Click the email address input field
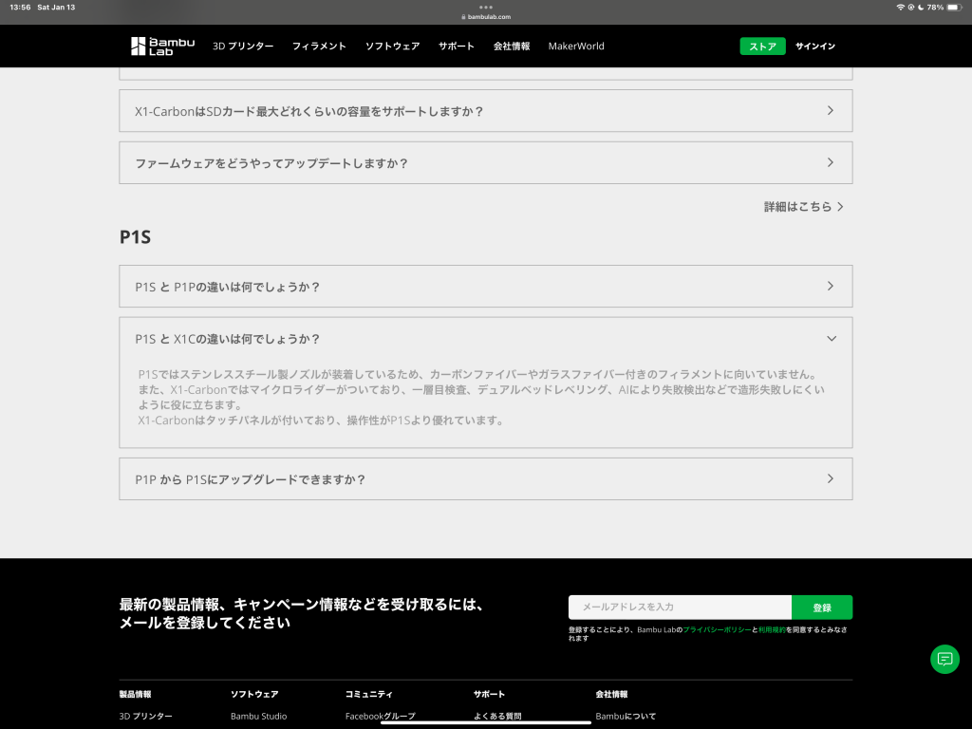 [x=680, y=607]
